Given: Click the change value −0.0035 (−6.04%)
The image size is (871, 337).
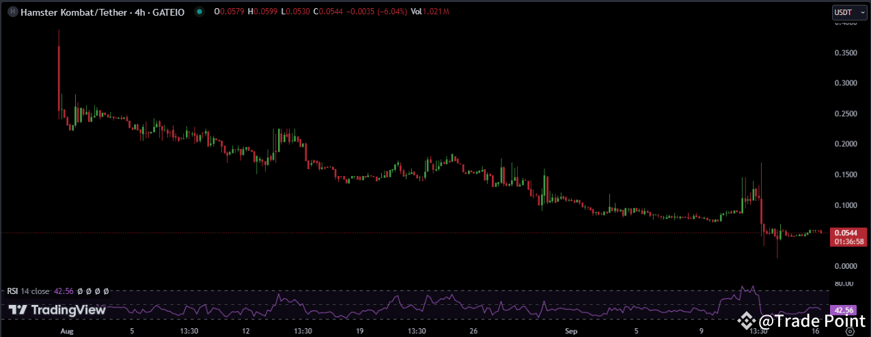Looking at the screenshot, I should 376,12.
